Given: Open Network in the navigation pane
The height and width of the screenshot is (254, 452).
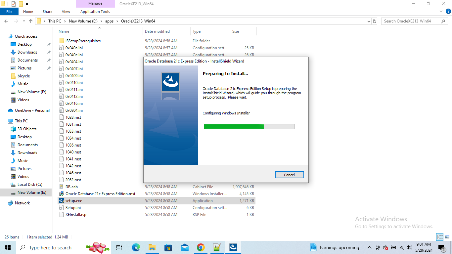Looking at the screenshot, I should (x=22, y=203).
